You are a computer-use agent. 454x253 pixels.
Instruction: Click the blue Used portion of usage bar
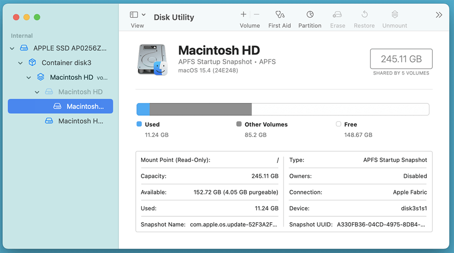[143, 109]
